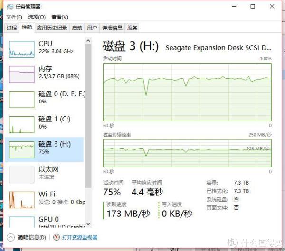The height and width of the screenshot is (251, 285).
Task: Select 磁盘 0 (D: E: F:) entry
Action: click(45, 99)
